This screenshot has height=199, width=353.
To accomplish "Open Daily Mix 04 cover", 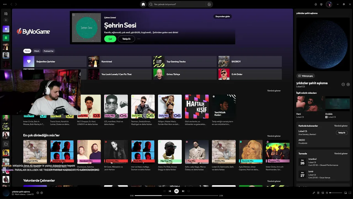I will coord(116,106).
